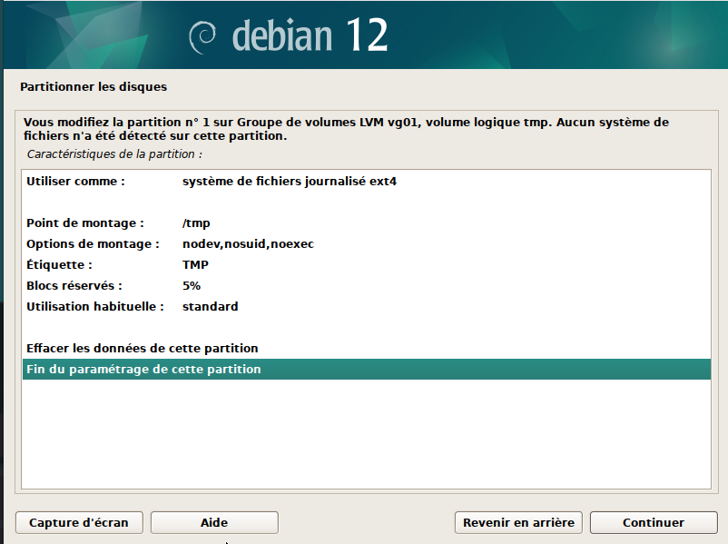Select the 'Point de montage' /tmp row
The width and height of the screenshot is (728, 544).
(x=367, y=223)
